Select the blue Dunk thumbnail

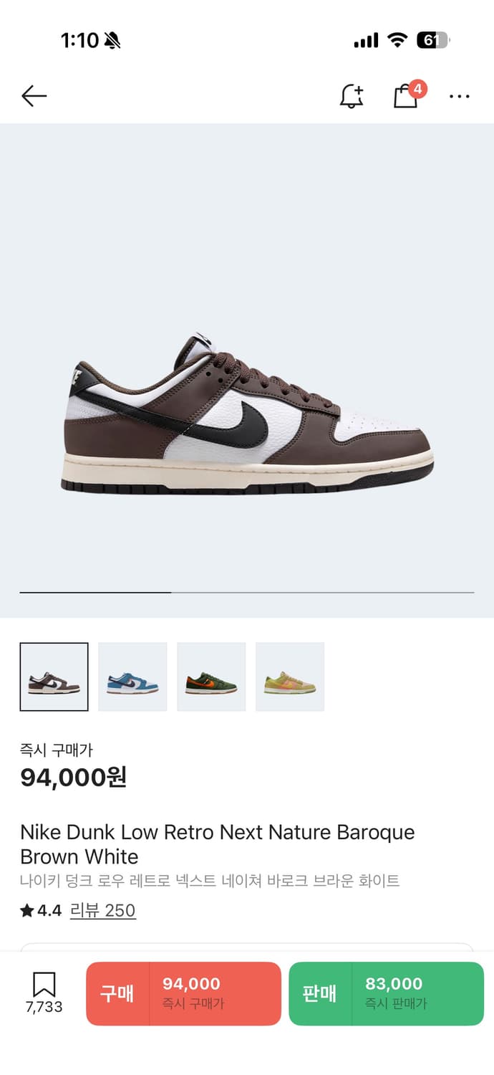click(132, 677)
